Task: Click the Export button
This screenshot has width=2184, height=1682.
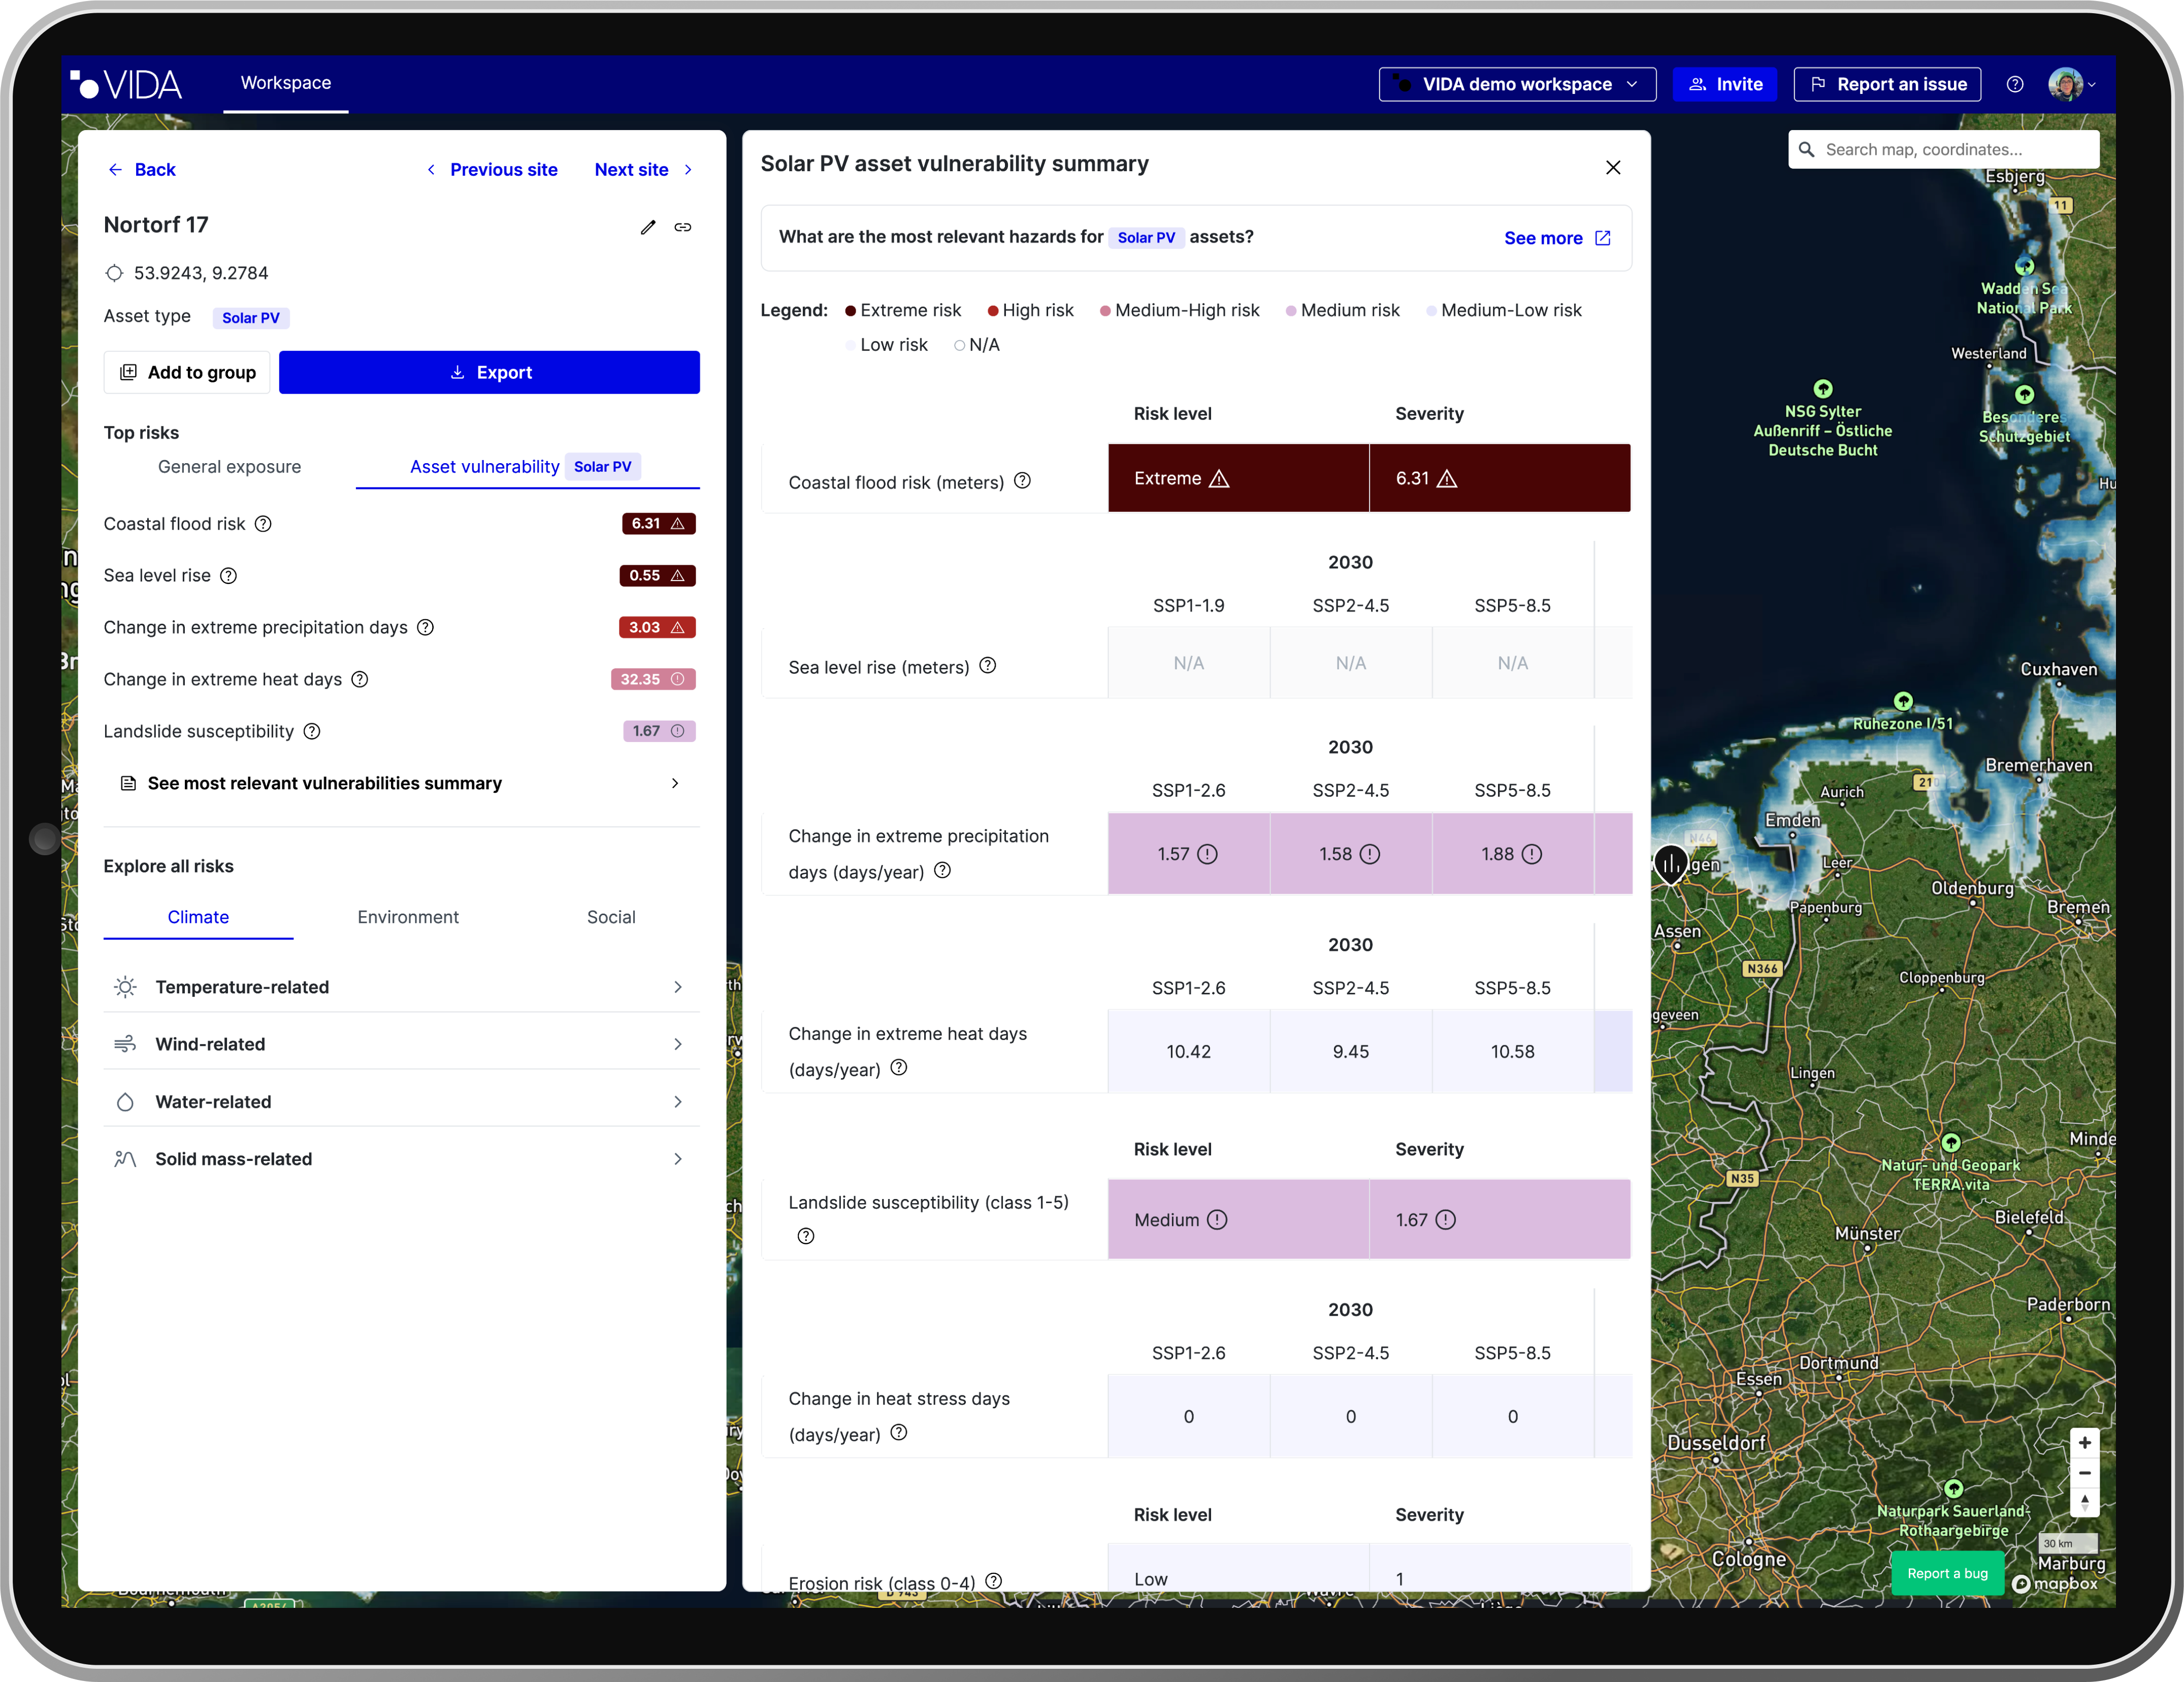Action: tap(489, 372)
